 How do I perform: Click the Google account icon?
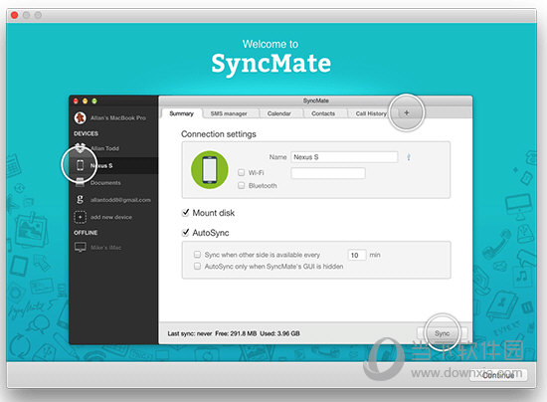pyautogui.click(x=80, y=200)
